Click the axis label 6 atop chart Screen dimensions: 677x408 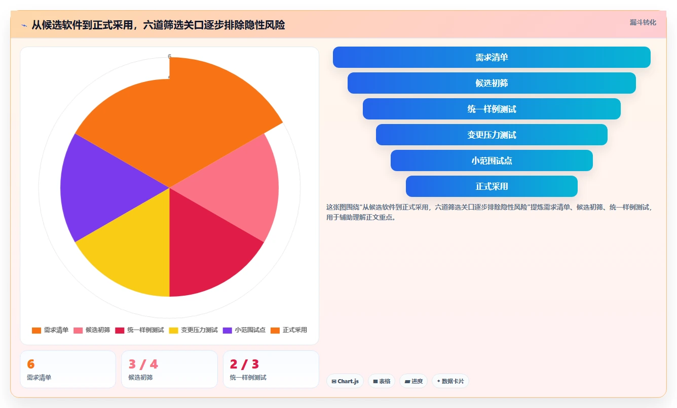click(x=169, y=56)
